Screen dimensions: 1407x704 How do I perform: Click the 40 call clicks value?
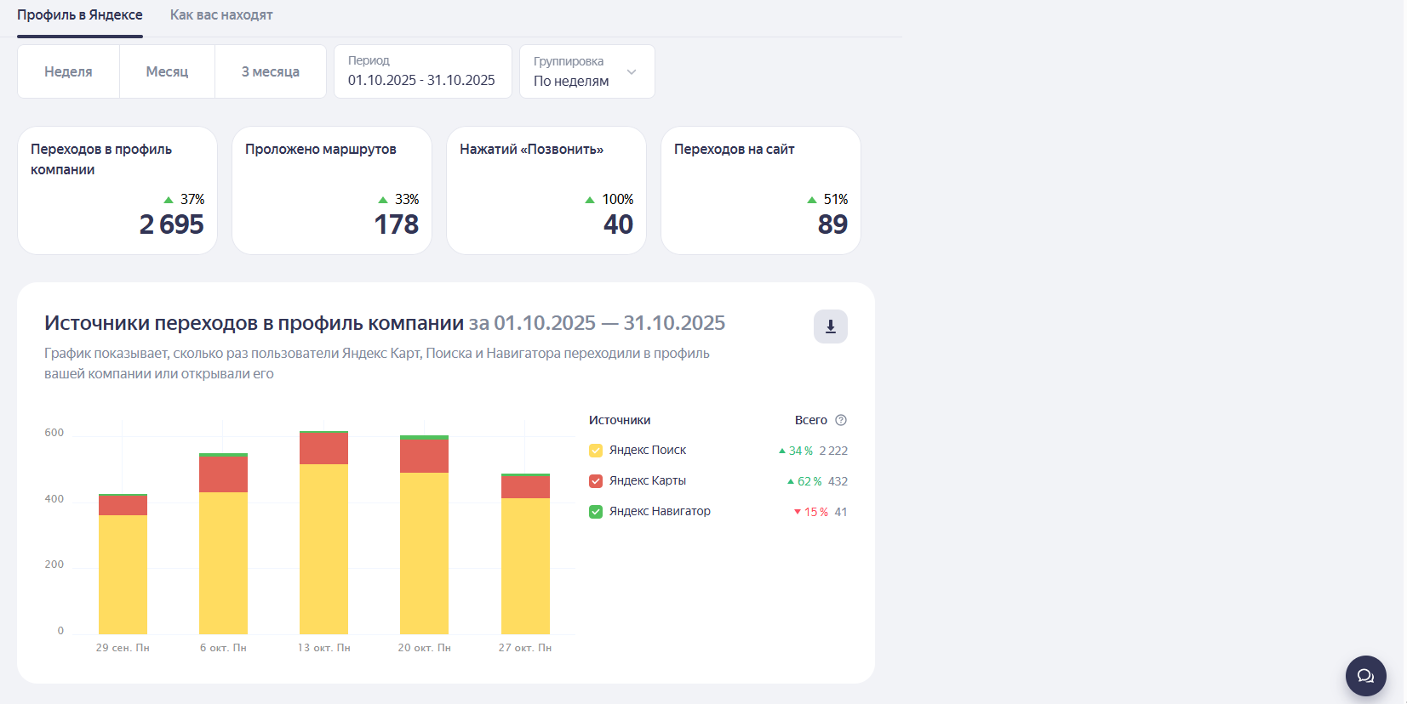click(619, 224)
